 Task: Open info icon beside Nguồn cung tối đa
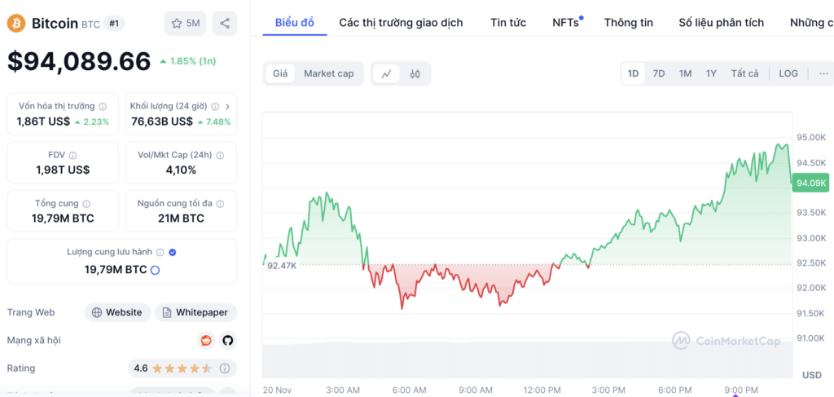[221, 204]
